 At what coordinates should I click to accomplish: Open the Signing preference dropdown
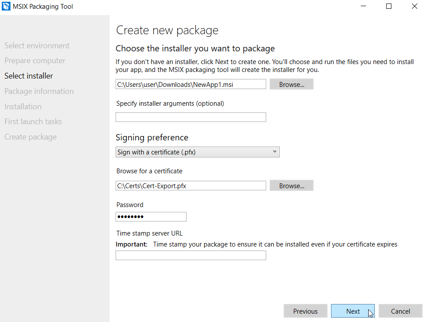[197, 152]
